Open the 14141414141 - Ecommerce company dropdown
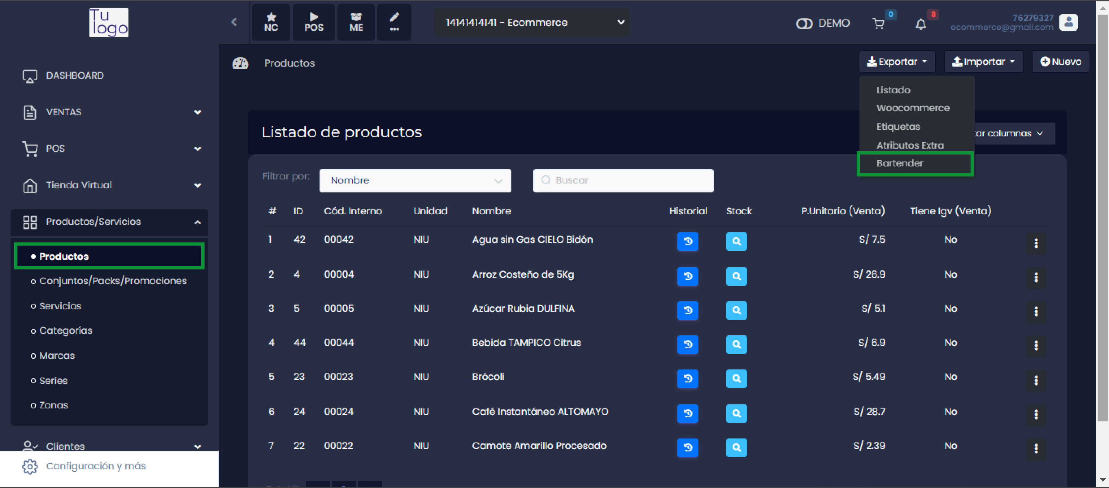Image resolution: width=1109 pixels, height=488 pixels. (x=532, y=22)
